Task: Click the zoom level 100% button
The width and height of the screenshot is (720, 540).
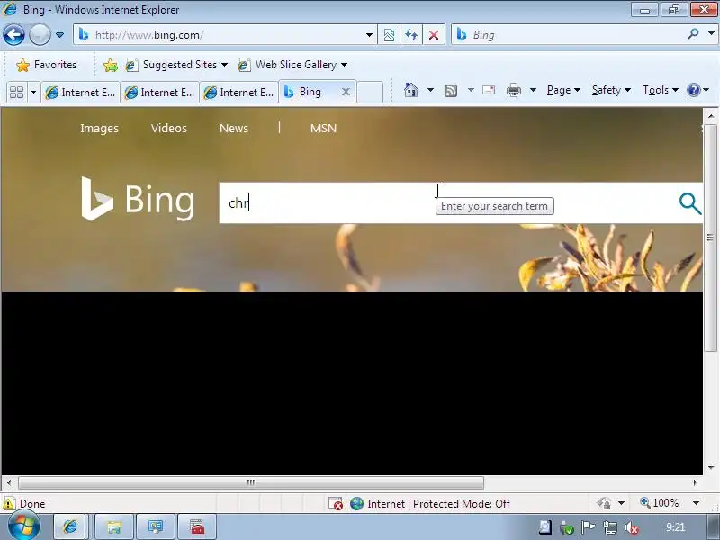Action: click(659, 503)
